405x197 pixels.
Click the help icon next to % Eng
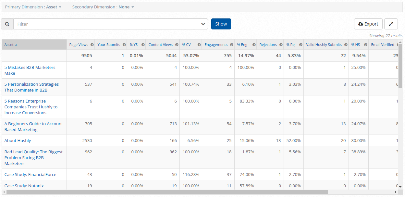pos(254,45)
